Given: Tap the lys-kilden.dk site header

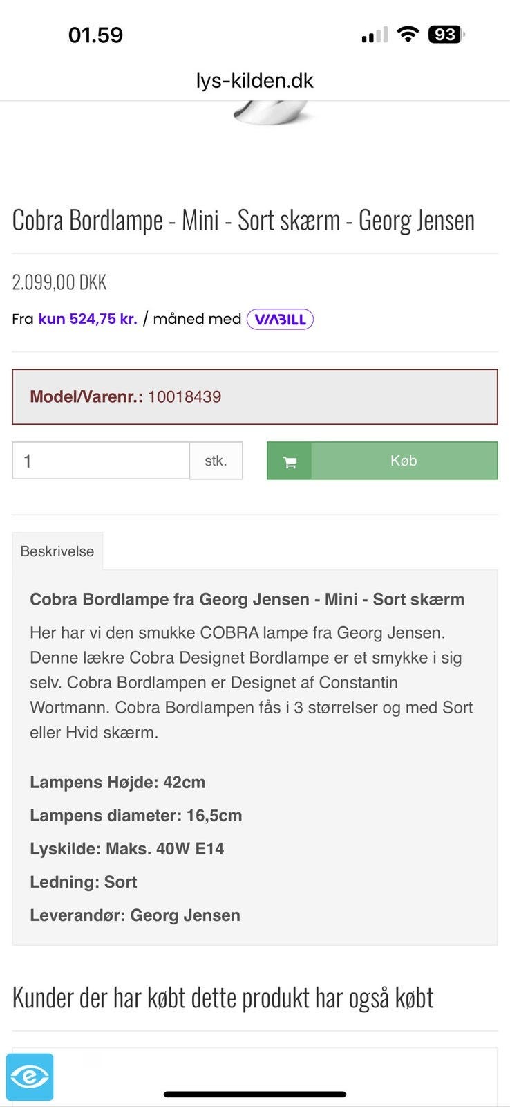Looking at the screenshot, I should 254,80.
